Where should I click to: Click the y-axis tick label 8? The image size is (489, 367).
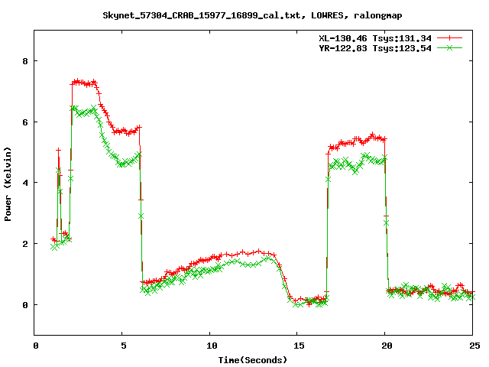(25, 61)
